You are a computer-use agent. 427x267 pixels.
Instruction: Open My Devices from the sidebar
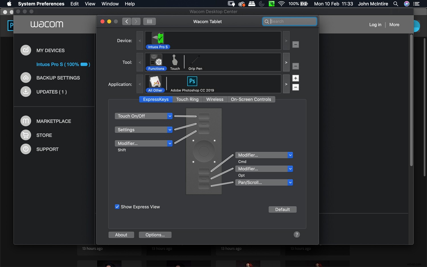(x=50, y=50)
